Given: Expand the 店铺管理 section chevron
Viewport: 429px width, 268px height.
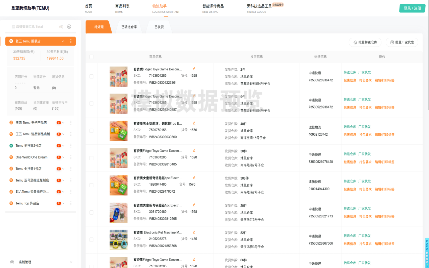Looking at the screenshot, I should pos(71,262).
